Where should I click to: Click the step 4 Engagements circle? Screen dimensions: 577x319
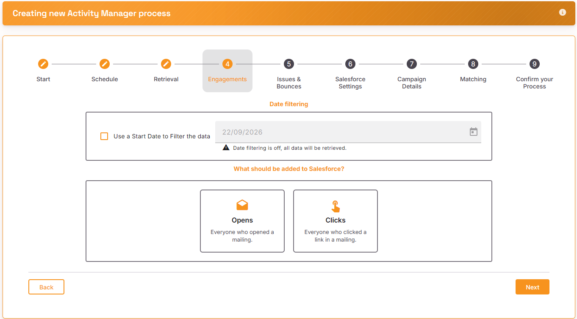click(227, 64)
